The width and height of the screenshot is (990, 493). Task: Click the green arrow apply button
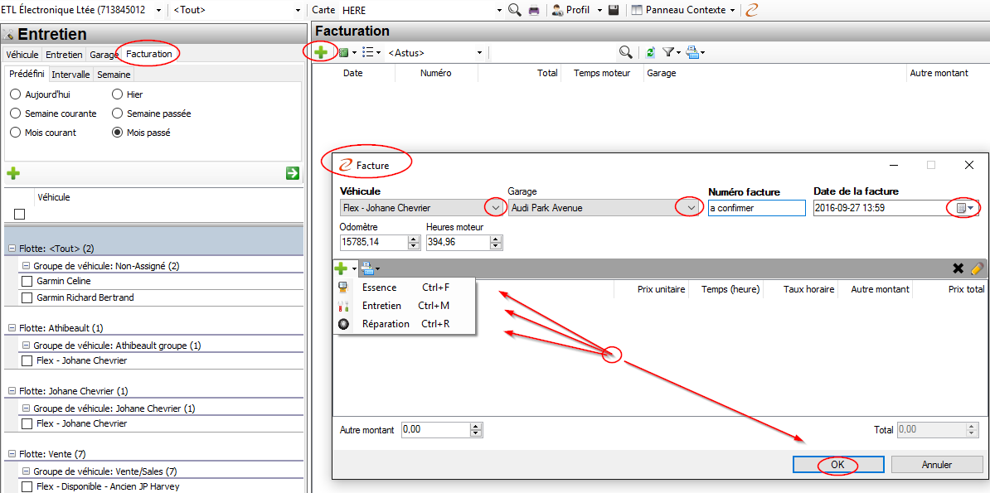(292, 173)
